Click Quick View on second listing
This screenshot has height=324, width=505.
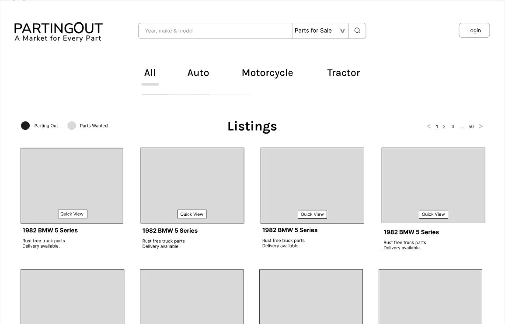192,214
